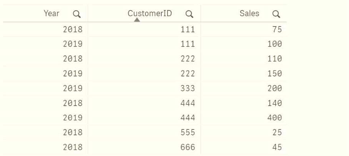
Task: Select CustomerID 333 in the table
Action: 188,88
